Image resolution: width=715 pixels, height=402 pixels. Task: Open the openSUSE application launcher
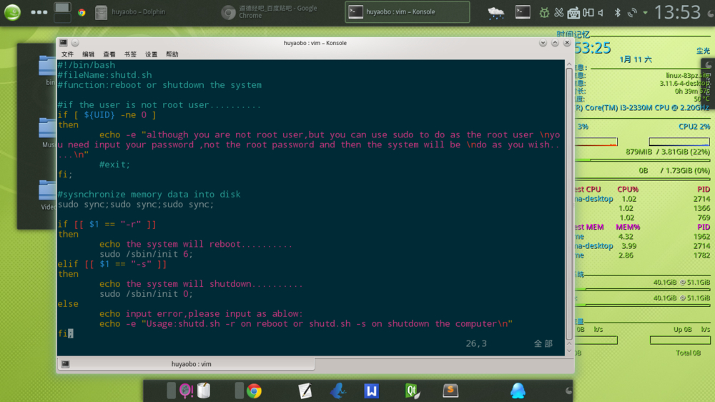coord(12,12)
